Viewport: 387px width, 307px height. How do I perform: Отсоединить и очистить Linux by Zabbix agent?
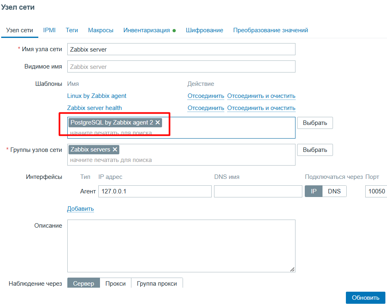(261, 96)
